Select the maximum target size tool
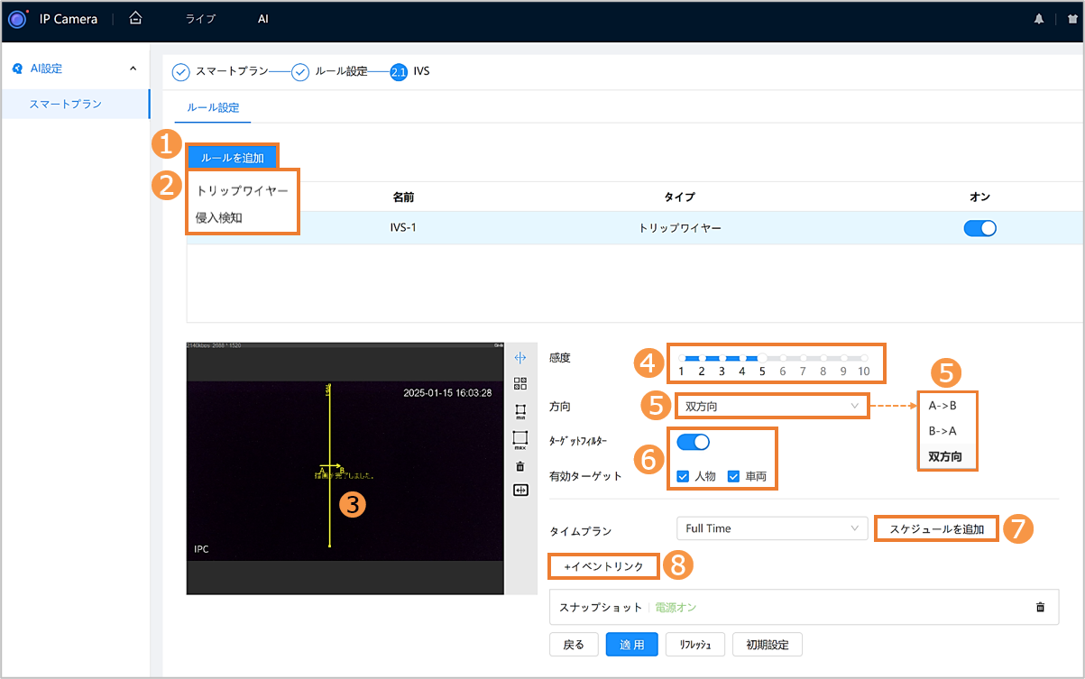The width and height of the screenshot is (1085, 679). 520,440
